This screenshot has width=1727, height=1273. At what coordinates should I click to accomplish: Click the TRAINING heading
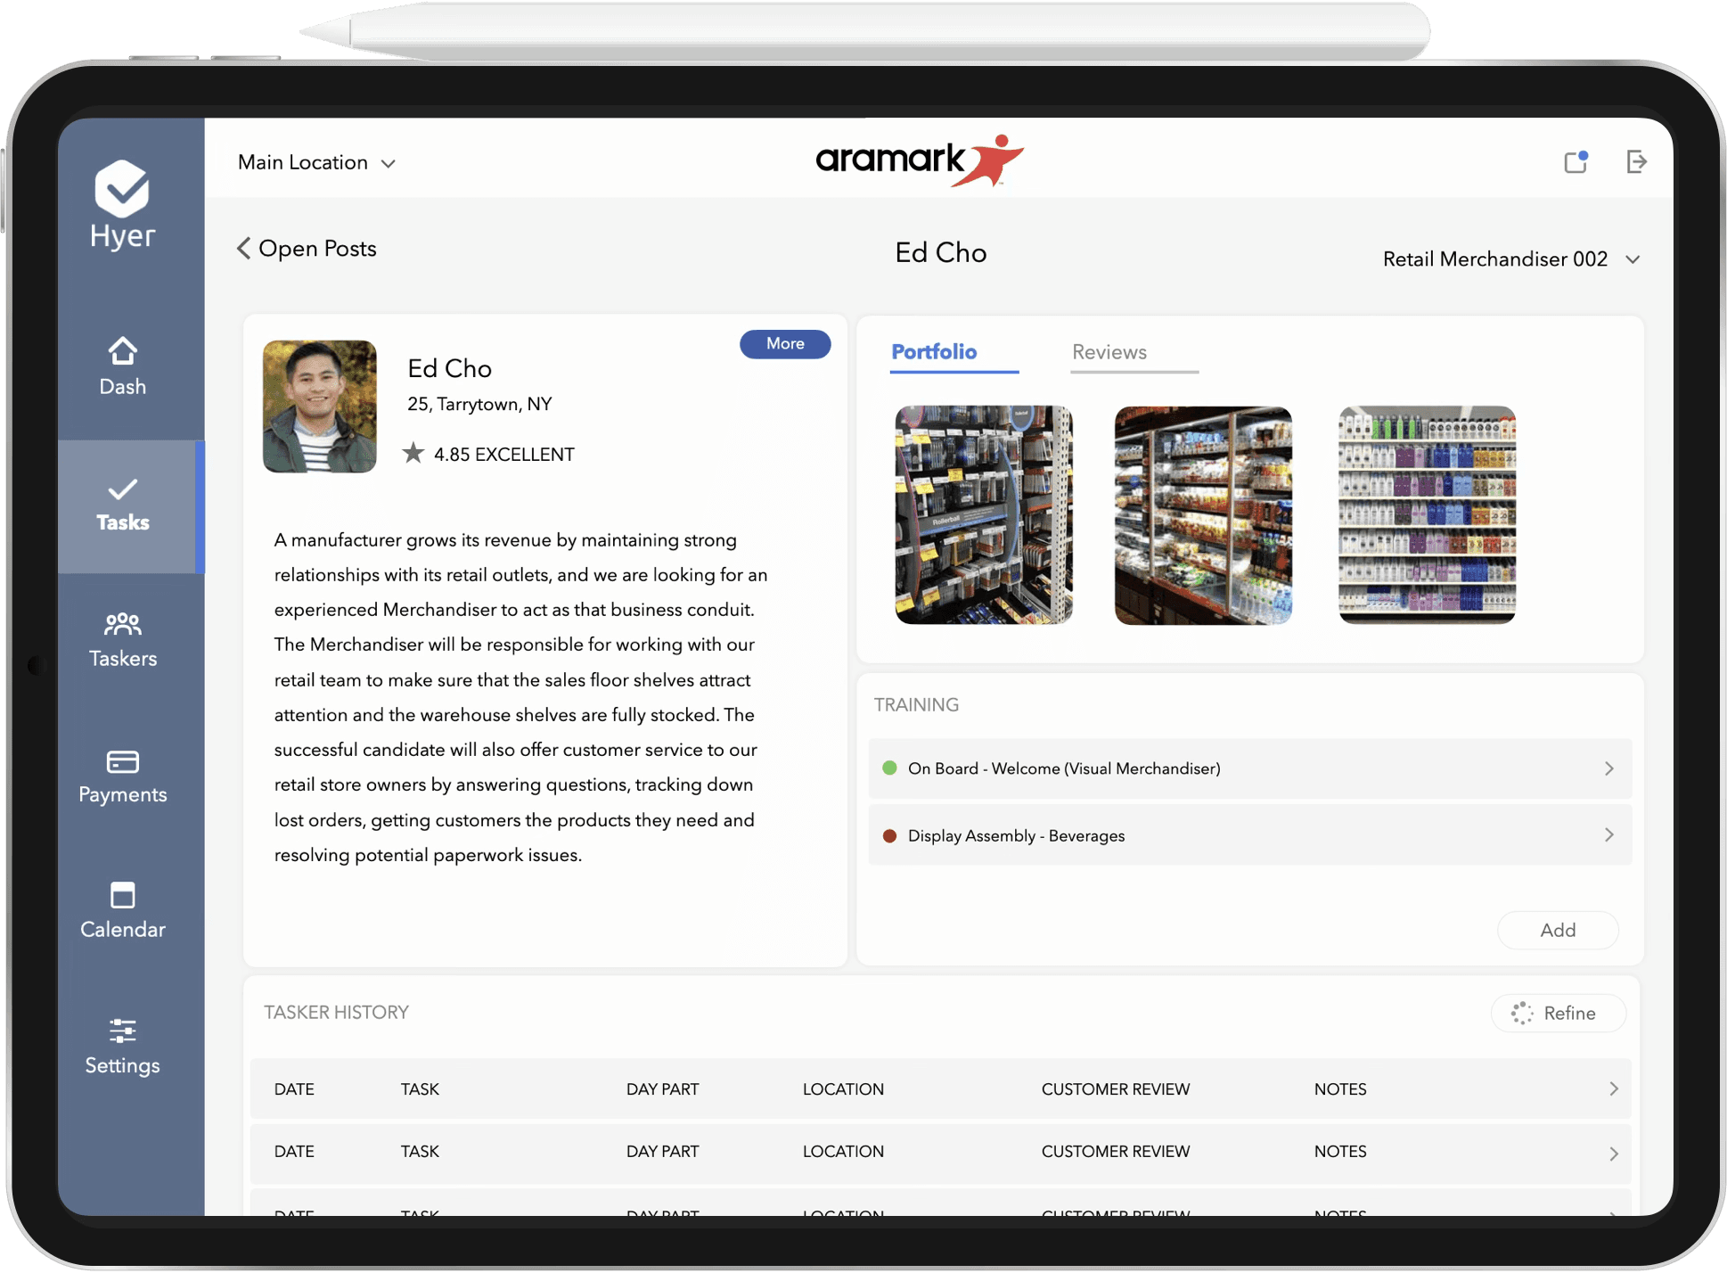coord(916,704)
